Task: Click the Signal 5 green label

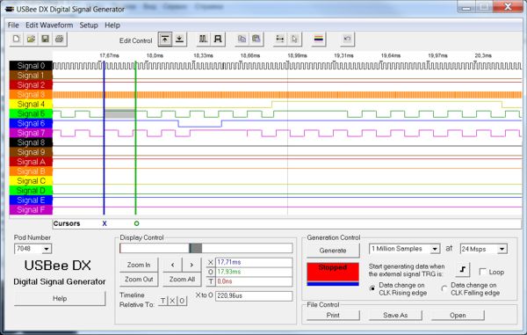Action: (x=31, y=113)
